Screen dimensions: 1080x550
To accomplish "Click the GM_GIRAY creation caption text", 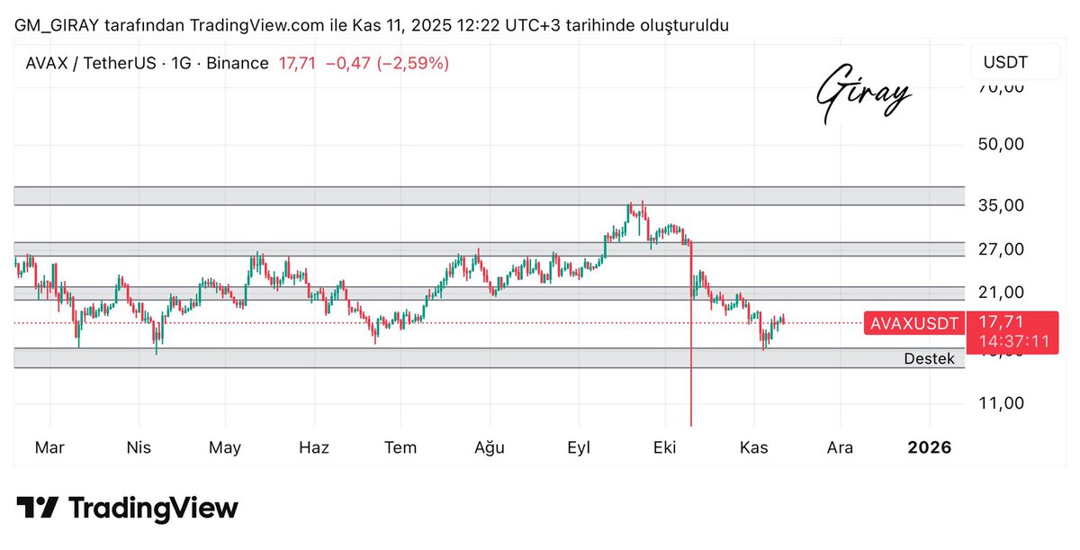I will (x=371, y=25).
